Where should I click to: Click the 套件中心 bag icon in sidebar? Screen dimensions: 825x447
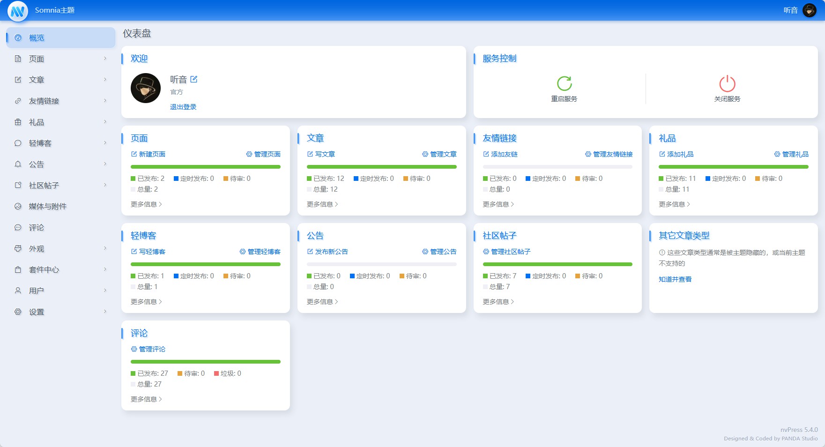click(18, 269)
